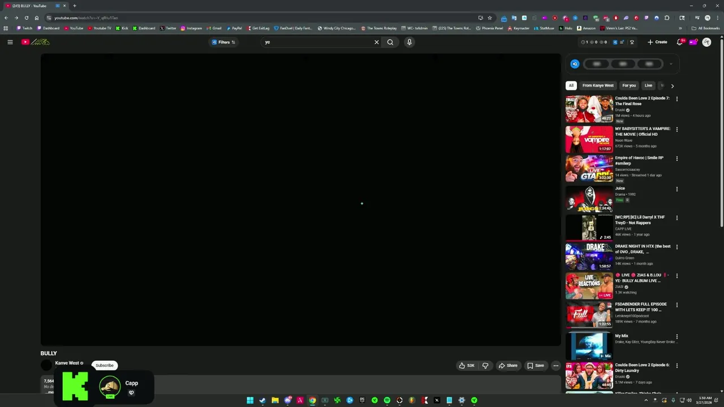Share the BULLY video
The height and width of the screenshot is (407, 724).
tap(508, 366)
